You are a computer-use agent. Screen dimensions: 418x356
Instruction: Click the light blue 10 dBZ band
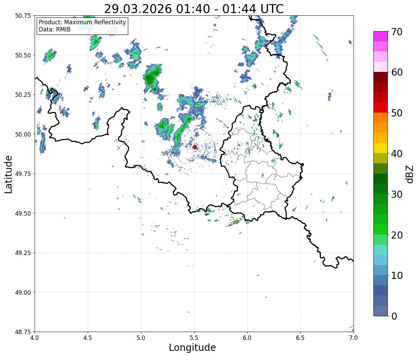point(381,270)
